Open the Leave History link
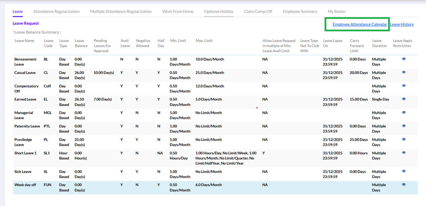Image resolution: width=426 pixels, height=206 pixels. [402, 24]
